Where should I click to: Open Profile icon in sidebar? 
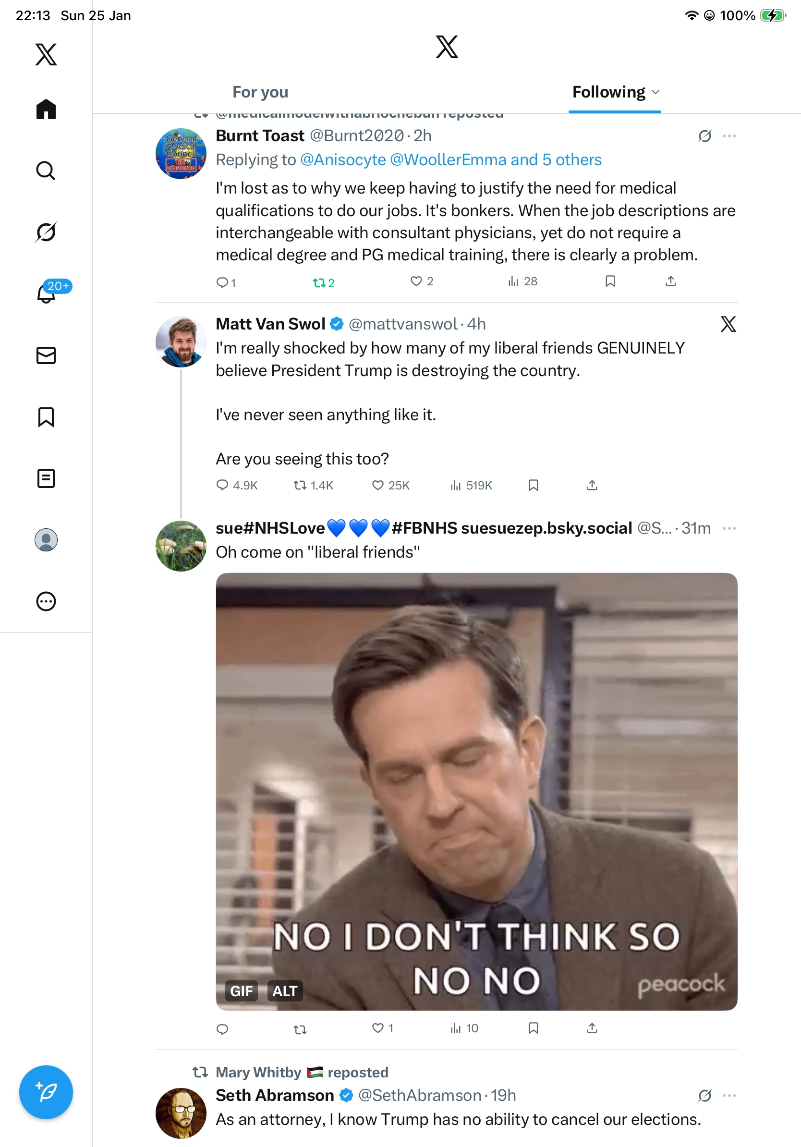tap(46, 540)
